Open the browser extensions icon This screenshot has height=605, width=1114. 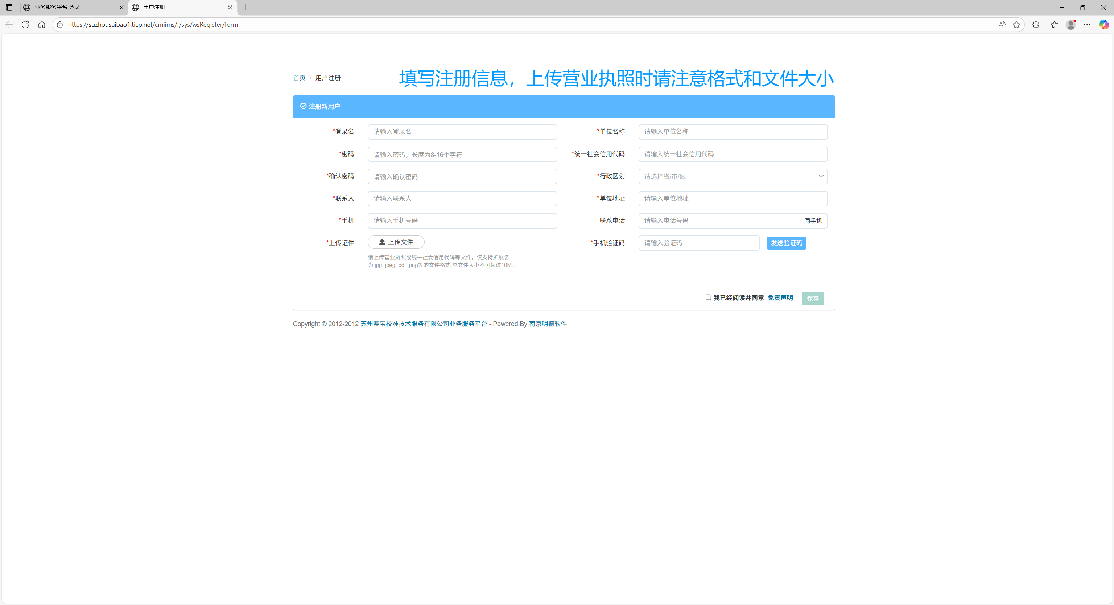[x=1035, y=25]
